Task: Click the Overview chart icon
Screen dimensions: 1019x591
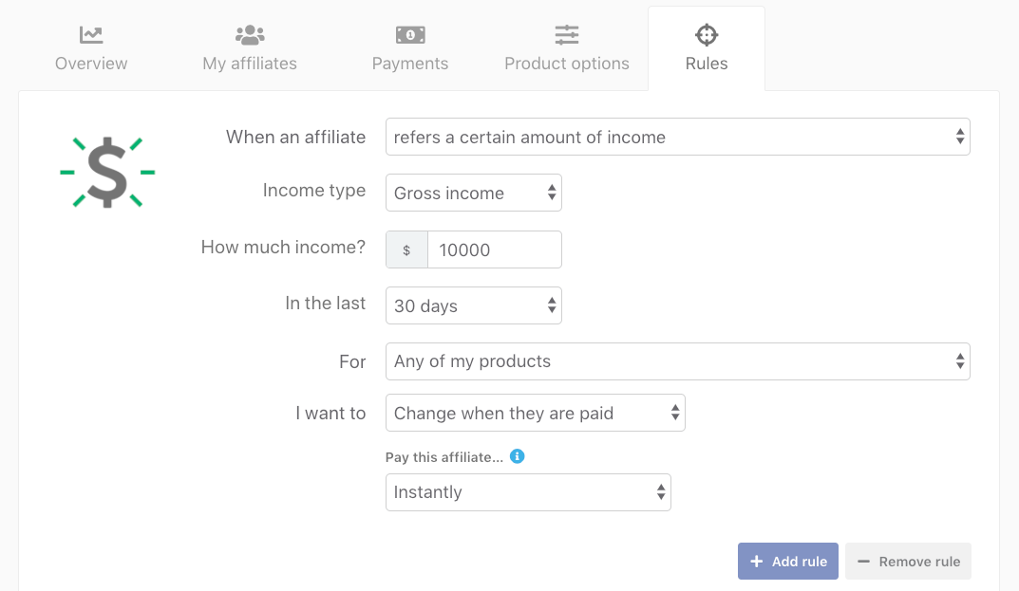Action: click(x=91, y=35)
